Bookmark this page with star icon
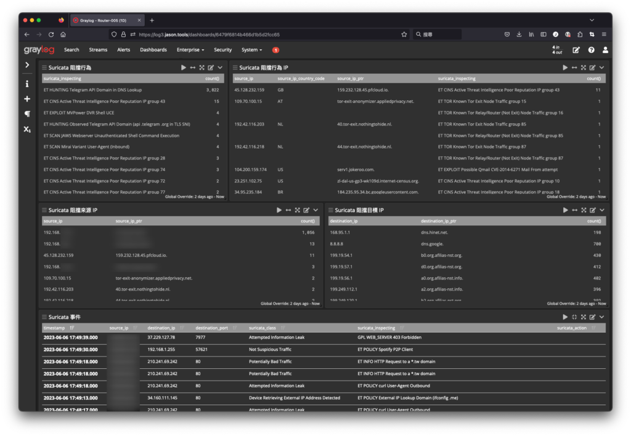The width and height of the screenshot is (631, 436). [x=404, y=34]
